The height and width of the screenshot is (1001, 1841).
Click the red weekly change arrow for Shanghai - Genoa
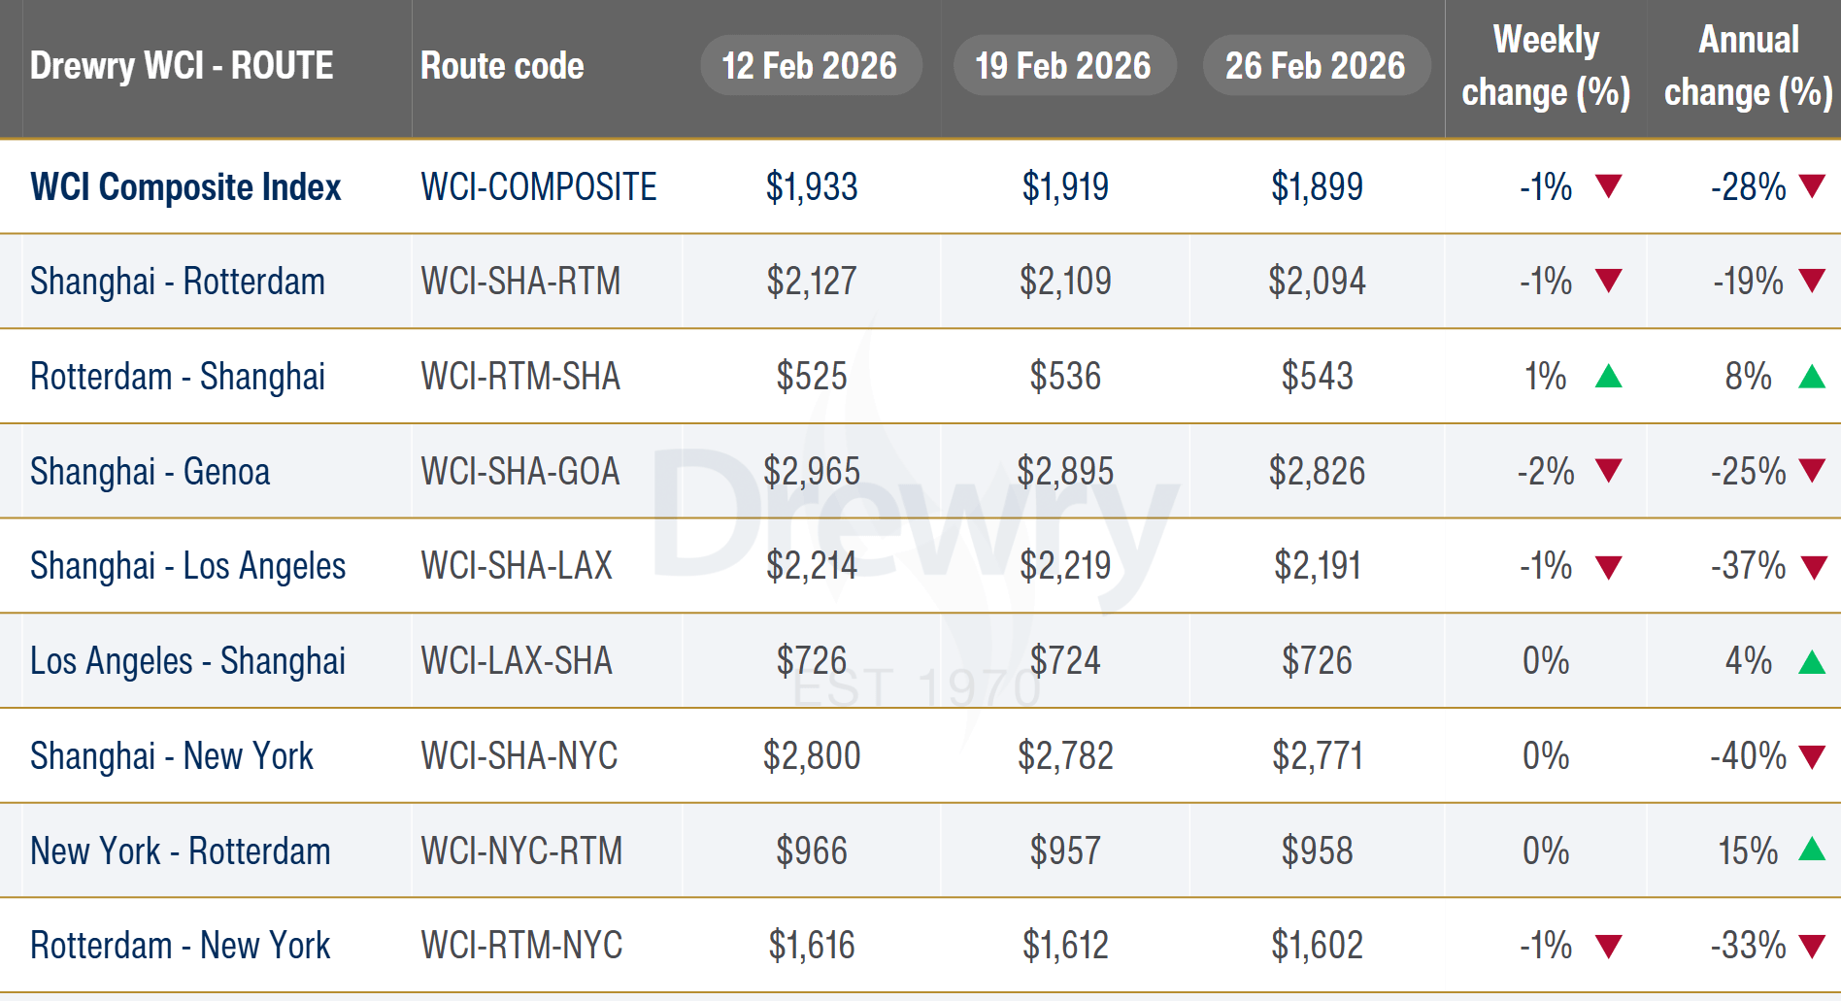click(x=1608, y=471)
